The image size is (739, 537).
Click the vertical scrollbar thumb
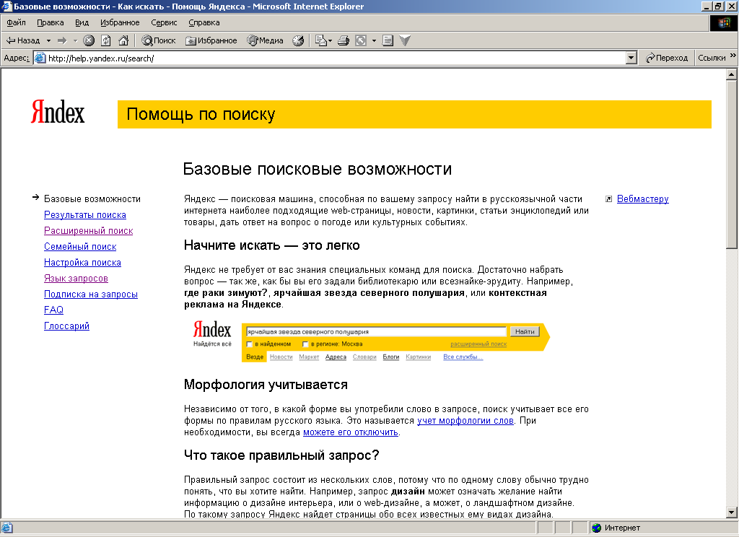coord(732,164)
